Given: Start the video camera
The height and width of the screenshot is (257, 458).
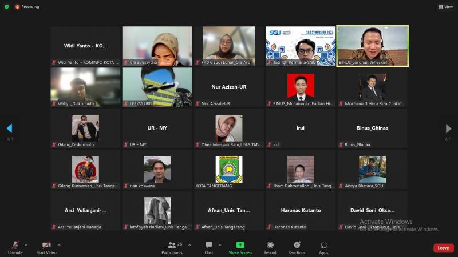Looking at the screenshot, I should (x=46, y=246).
